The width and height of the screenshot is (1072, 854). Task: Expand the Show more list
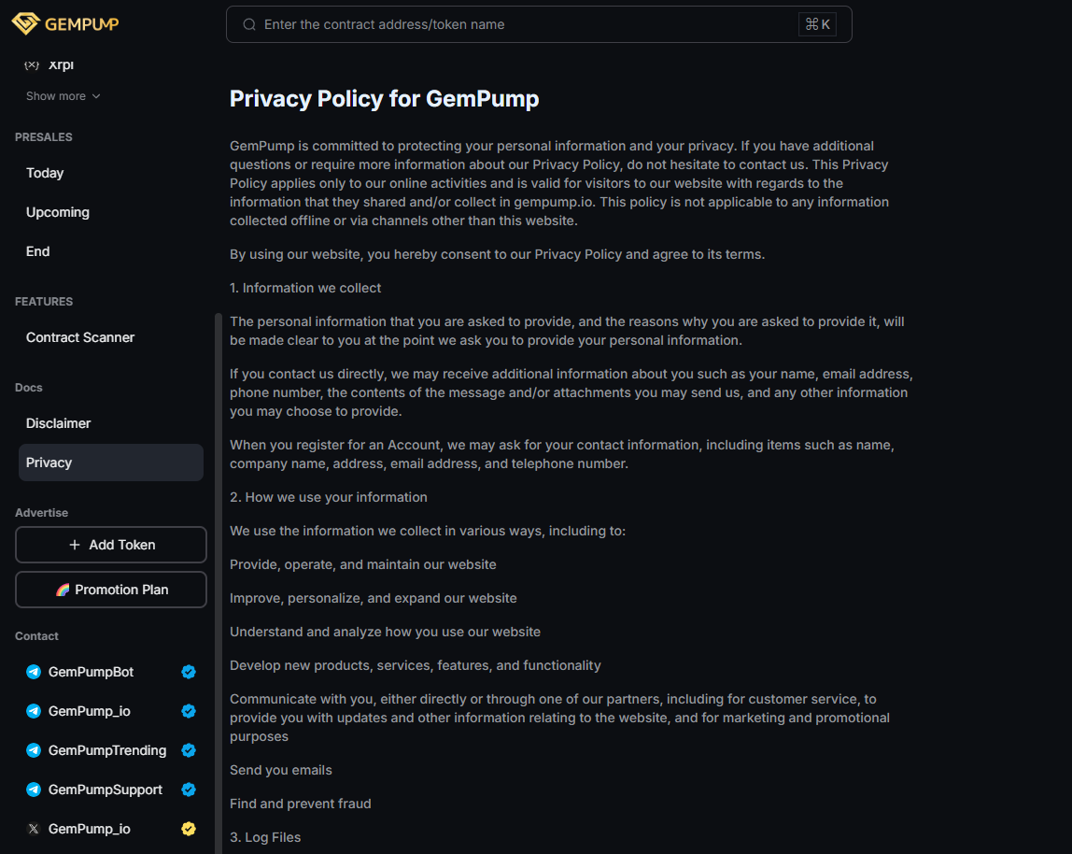(x=63, y=96)
